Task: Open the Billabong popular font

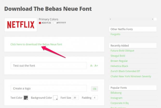Action: [x=116, y=93]
